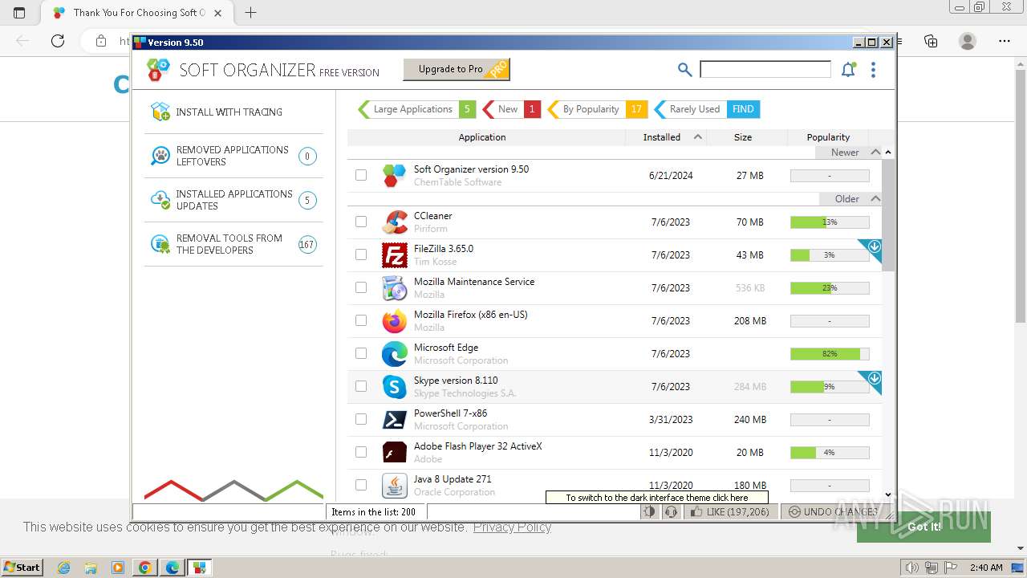Sort list by Popularity column header

[828, 137]
